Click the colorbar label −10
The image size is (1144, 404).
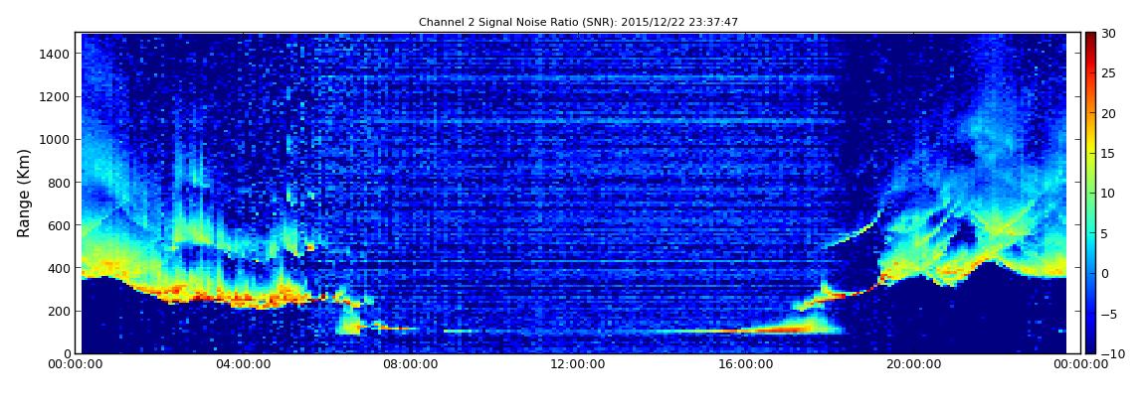click(x=1111, y=353)
